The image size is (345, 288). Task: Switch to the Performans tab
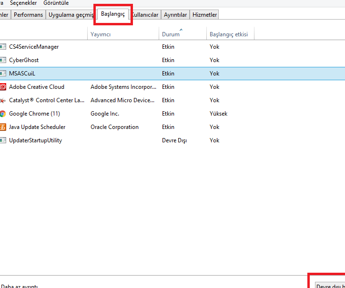point(29,15)
